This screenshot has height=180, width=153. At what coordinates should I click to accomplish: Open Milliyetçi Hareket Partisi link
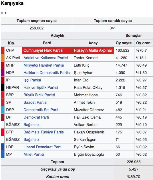pos(44,65)
